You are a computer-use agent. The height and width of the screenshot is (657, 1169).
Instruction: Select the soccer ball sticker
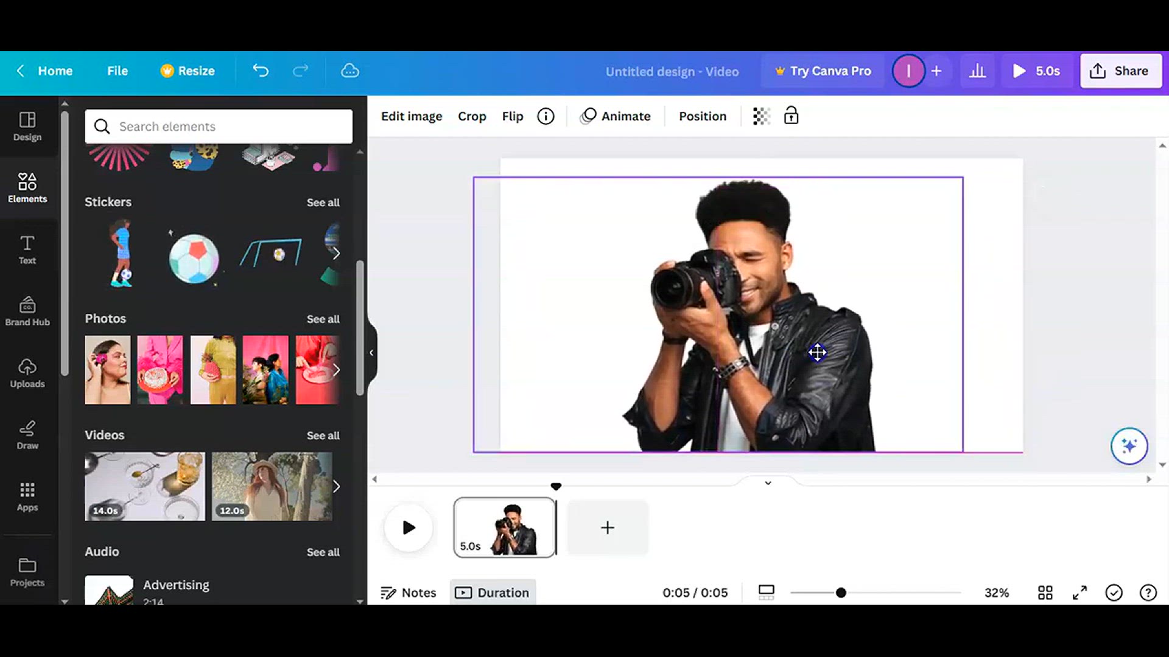pos(194,259)
